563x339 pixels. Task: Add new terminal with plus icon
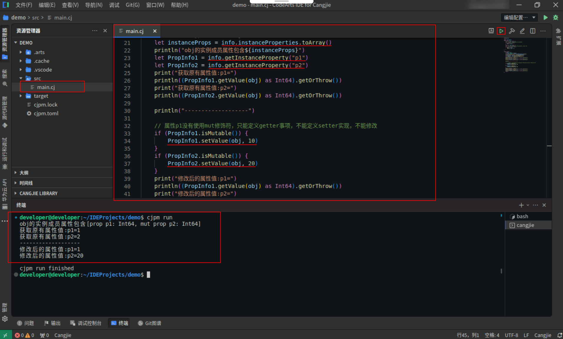click(x=521, y=205)
